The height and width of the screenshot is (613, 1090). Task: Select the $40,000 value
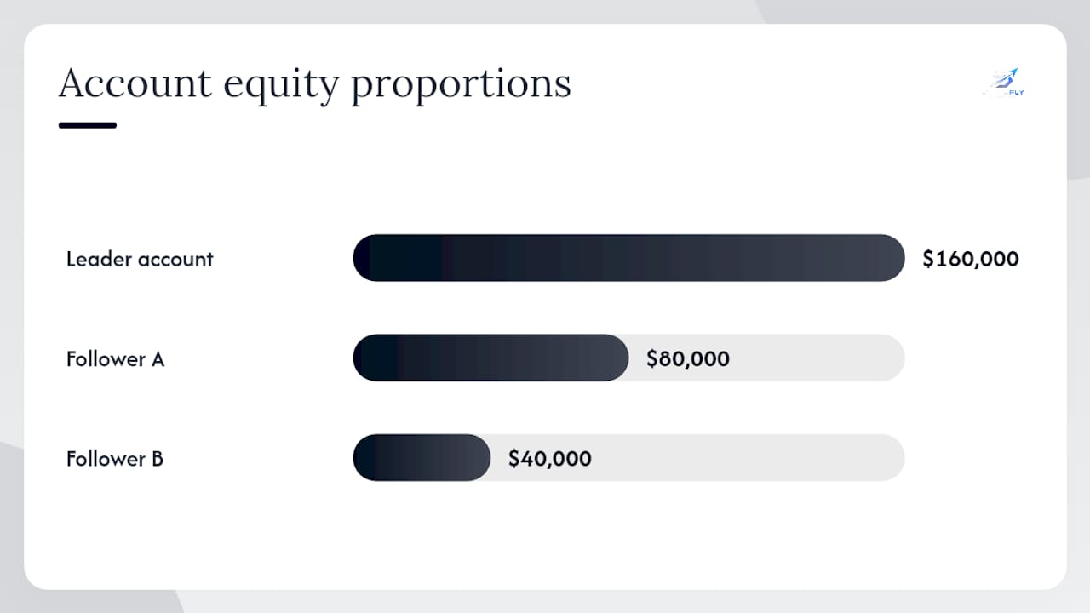[550, 459]
